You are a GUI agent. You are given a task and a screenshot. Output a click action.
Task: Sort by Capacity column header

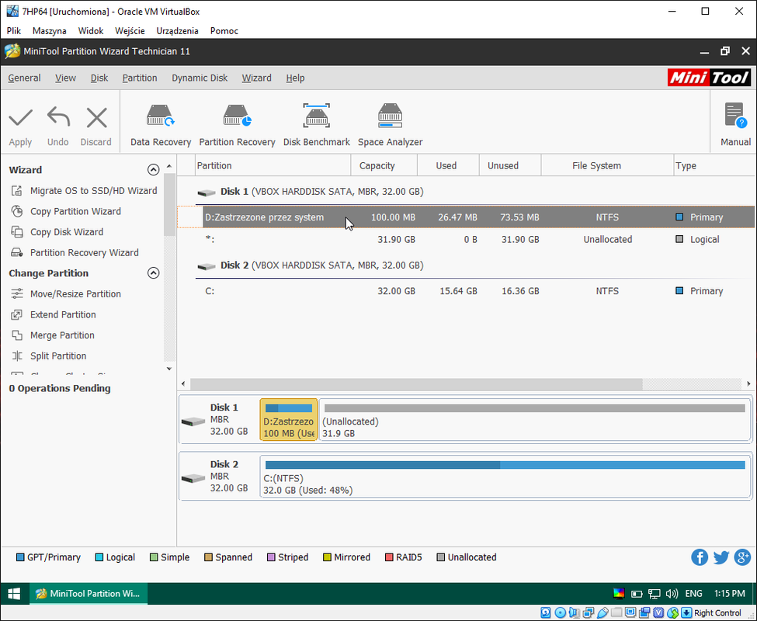384,165
